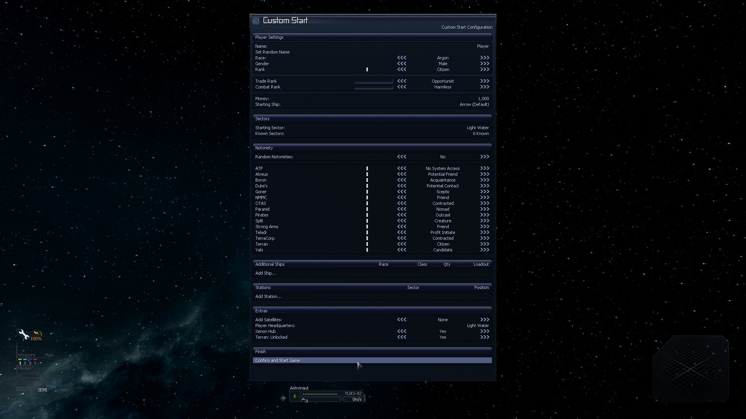746x419 pixels.
Task: Increase Boron notoriety with the right arrows
Action: 485,180
